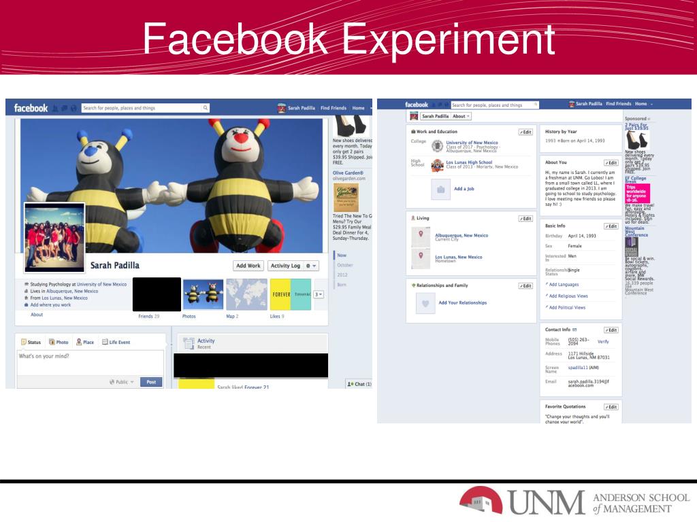Click the blue Post button
Image resolution: width=697 pixels, height=522 pixels.
(151, 382)
